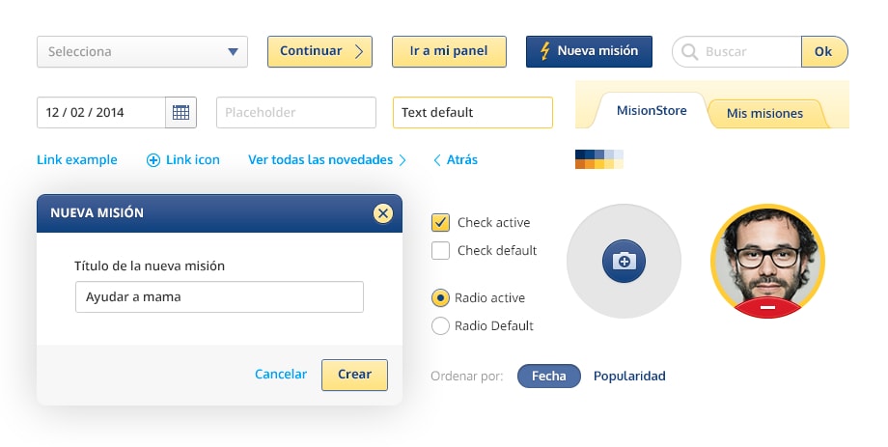The image size is (888, 447).
Task: Select the MisionStore tab
Action: click(652, 111)
